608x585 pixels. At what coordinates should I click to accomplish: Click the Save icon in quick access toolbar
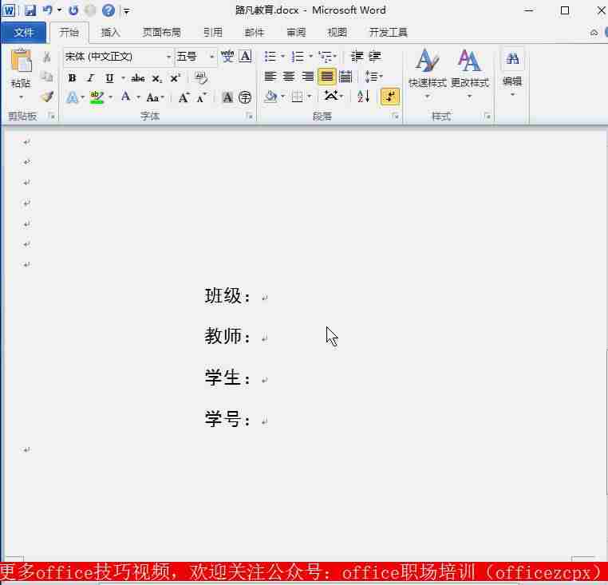pyautogui.click(x=30, y=10)
